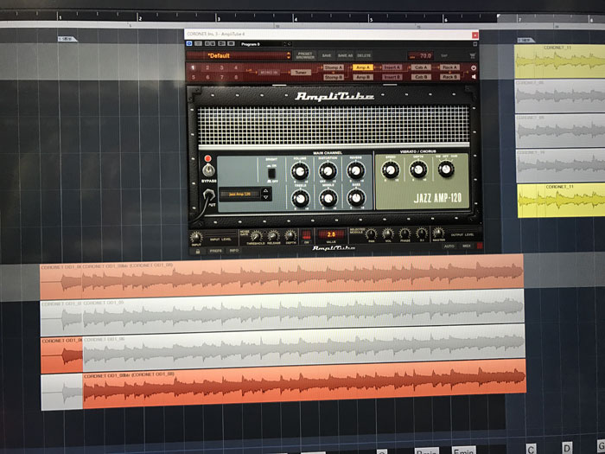Screen dimensions: 605x454
Task: Click the noise gate Threshold knob
Action: click(x=256, y=236)
